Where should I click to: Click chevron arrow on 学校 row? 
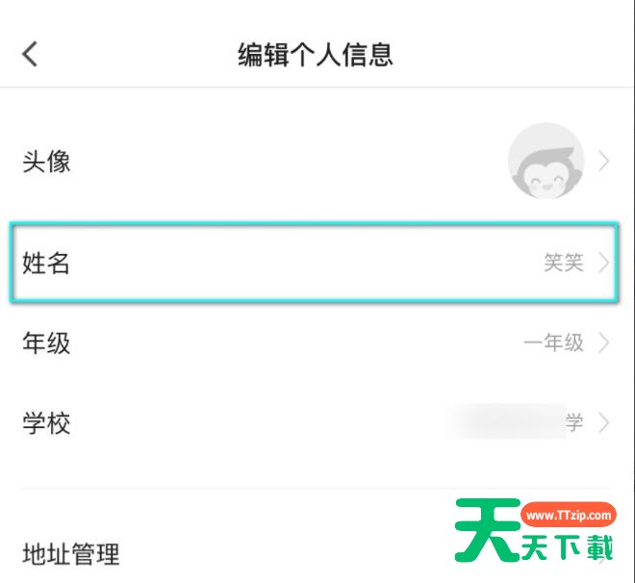pyautogui.click(x=604, y=422)
